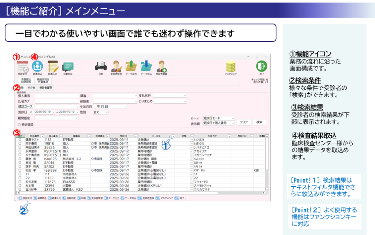
Task: Click the 検索 search button
Action: [x=260, y=122]
